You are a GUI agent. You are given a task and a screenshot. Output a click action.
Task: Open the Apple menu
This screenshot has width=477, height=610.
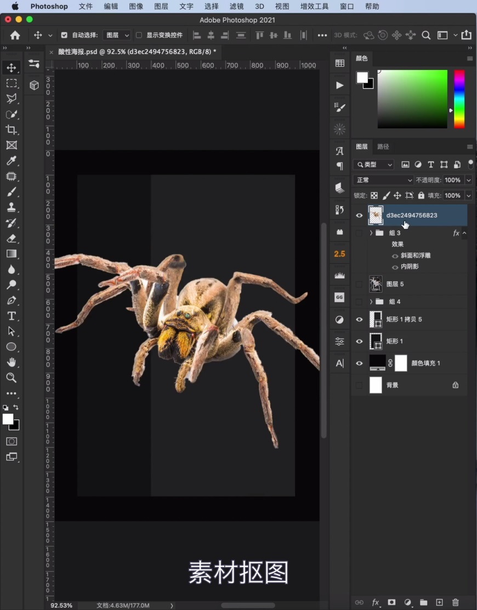coord(15,6)
